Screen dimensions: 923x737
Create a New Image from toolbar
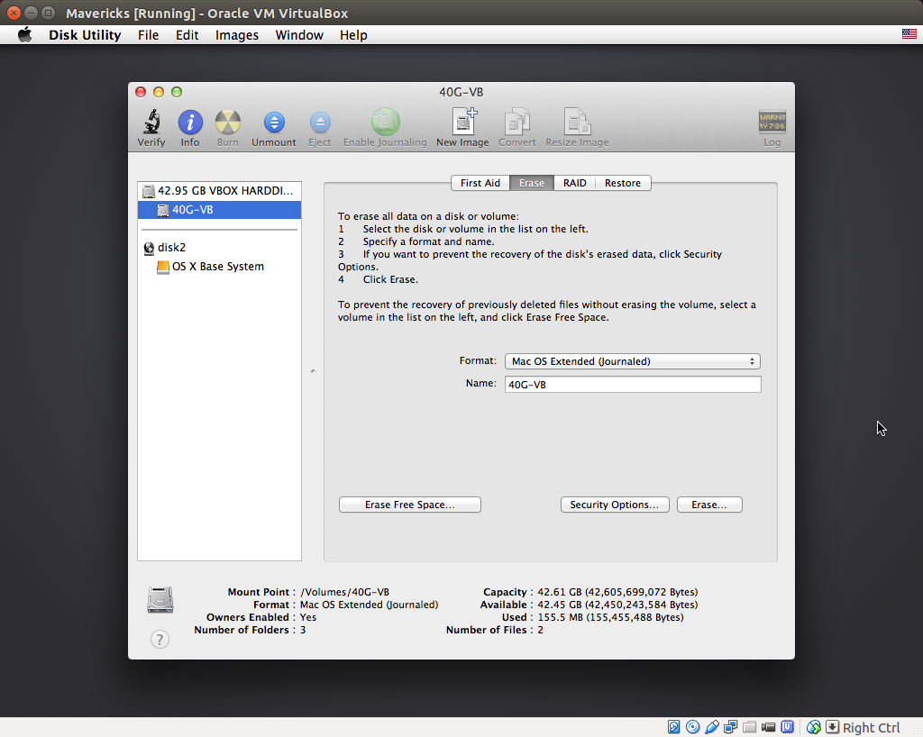click(x=463, y=121)
